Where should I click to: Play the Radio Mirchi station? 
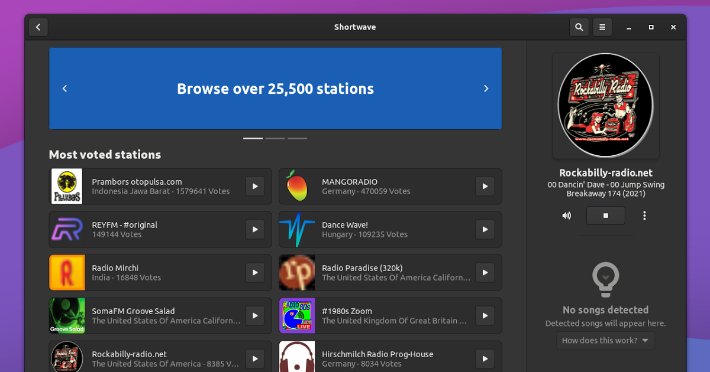pyautogui.click(x=255, y=272)
